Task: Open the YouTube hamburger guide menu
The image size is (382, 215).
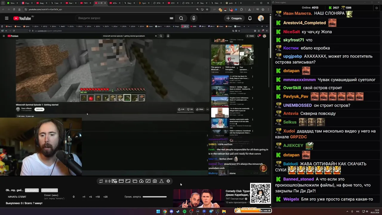Action: [7, 18]
